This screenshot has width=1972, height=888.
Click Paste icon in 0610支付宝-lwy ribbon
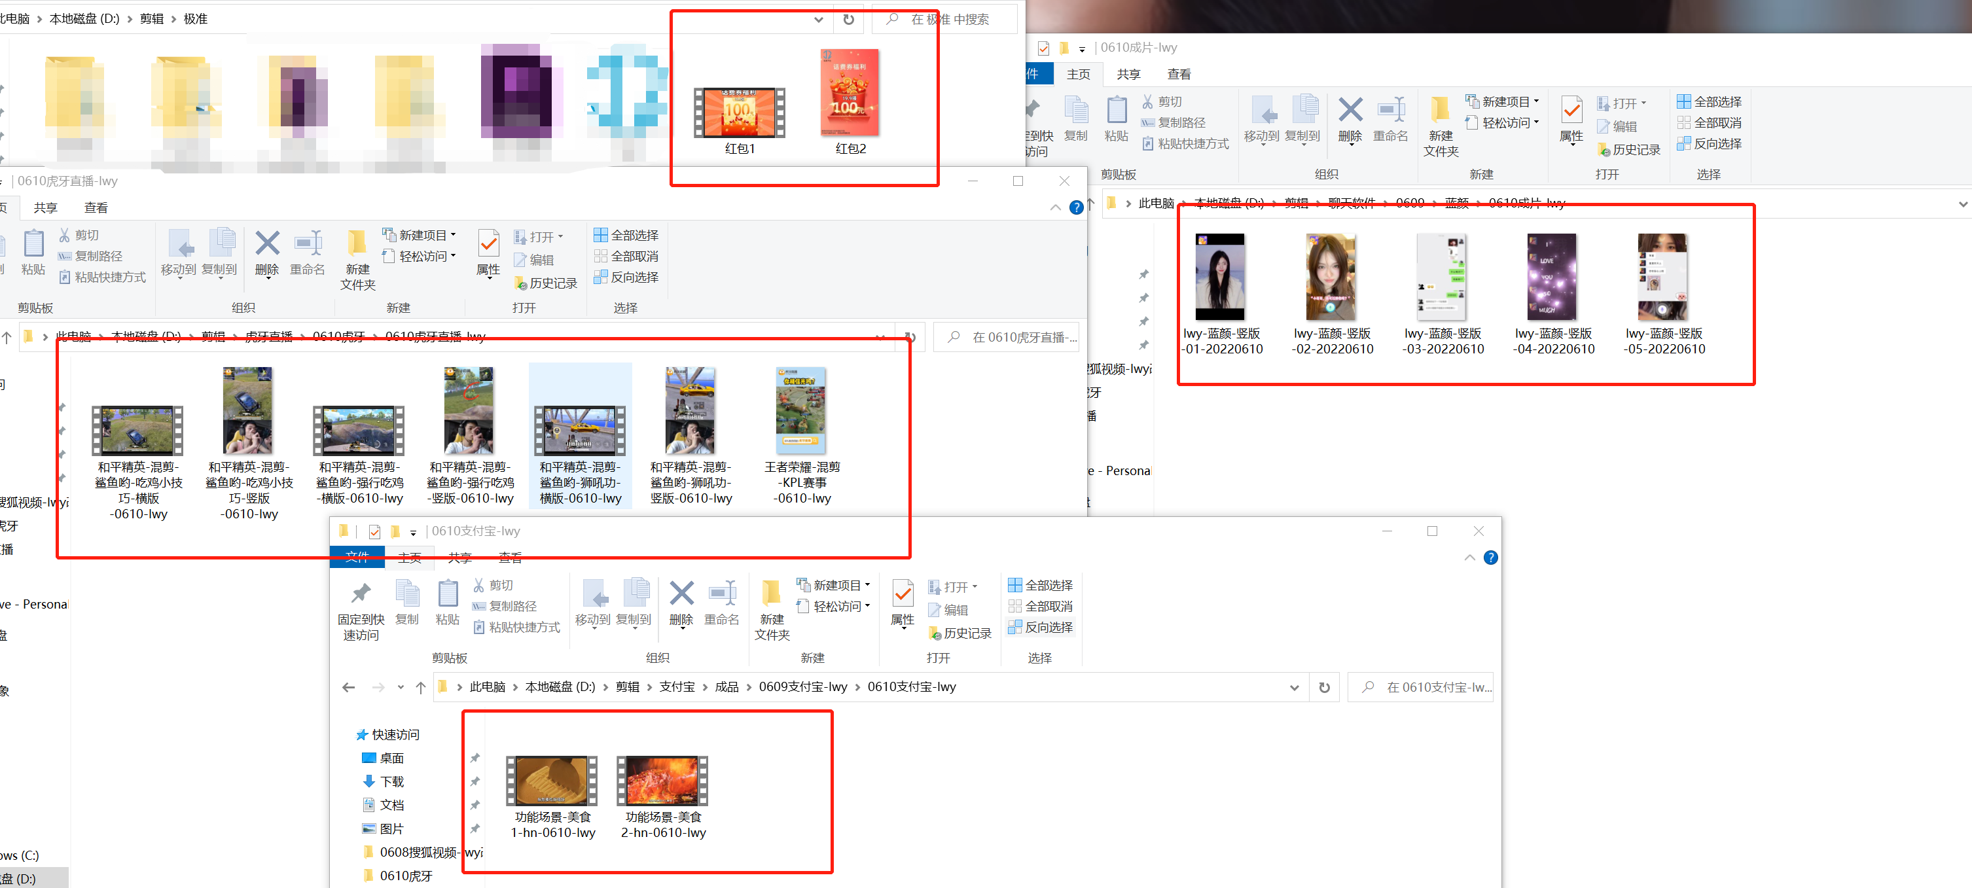[447, 604]
